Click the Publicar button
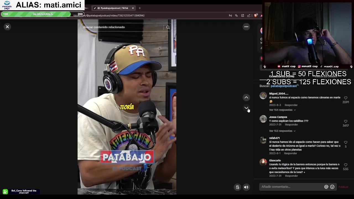 click(x=343, y=187)
